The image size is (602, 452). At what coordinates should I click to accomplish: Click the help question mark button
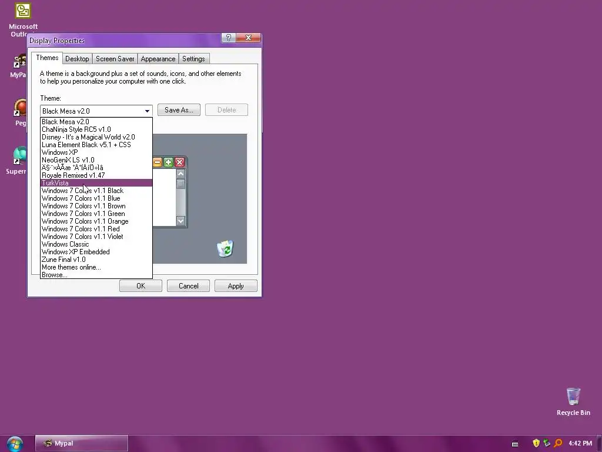click(229, 38)
